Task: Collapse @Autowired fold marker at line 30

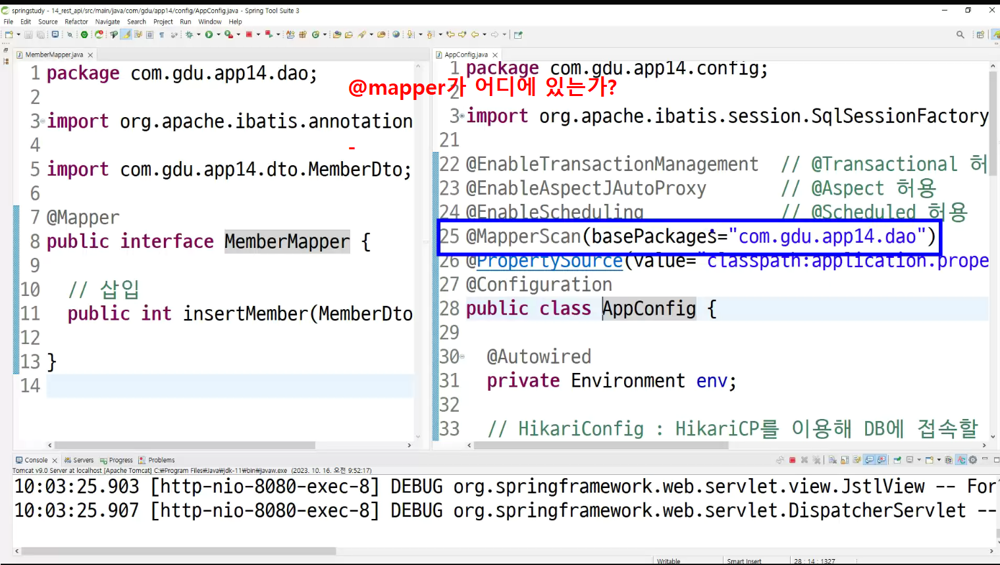Action: click(x=462, y=356)
